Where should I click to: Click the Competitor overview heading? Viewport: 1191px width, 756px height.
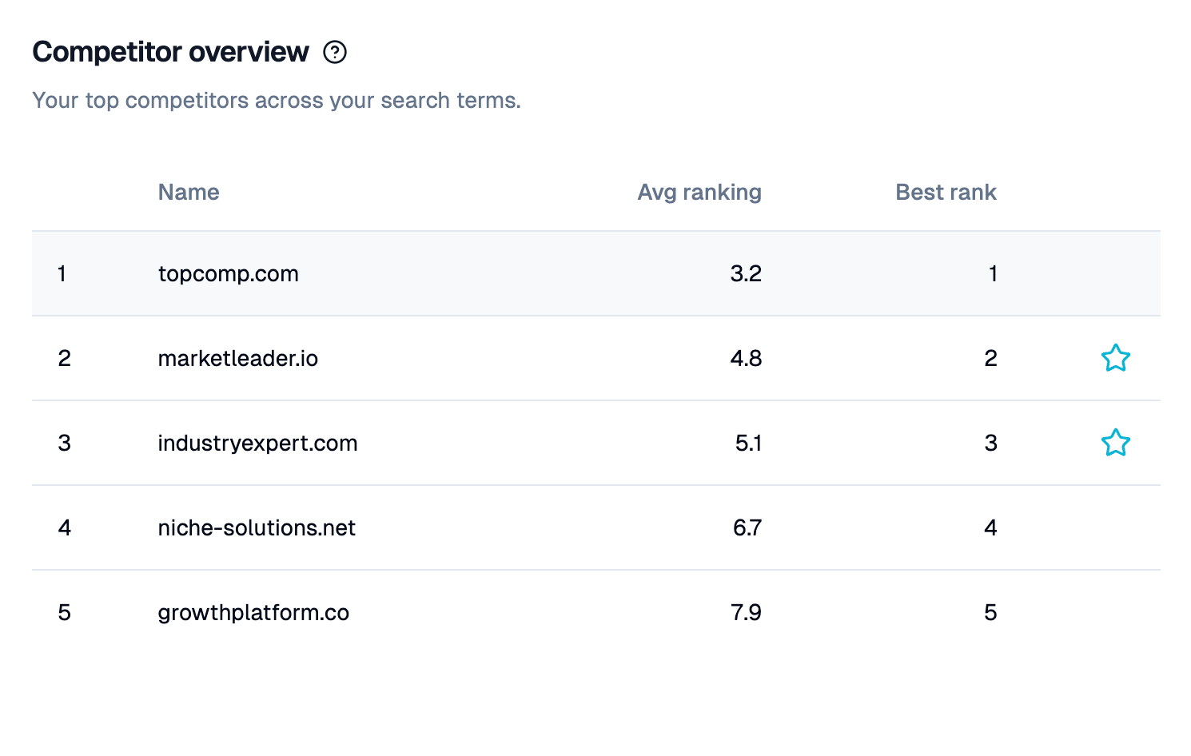coord(170,51)
